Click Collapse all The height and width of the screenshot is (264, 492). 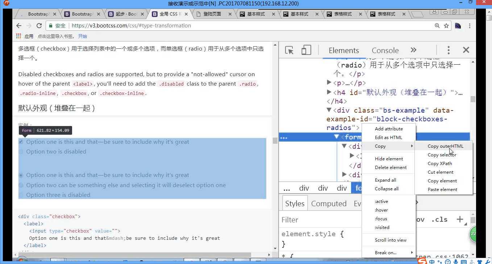pos(387,189)
